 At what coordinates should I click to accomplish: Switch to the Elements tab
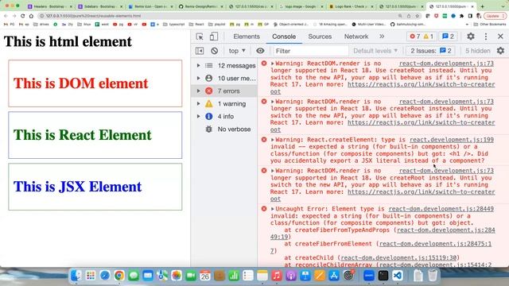(247, 37)
